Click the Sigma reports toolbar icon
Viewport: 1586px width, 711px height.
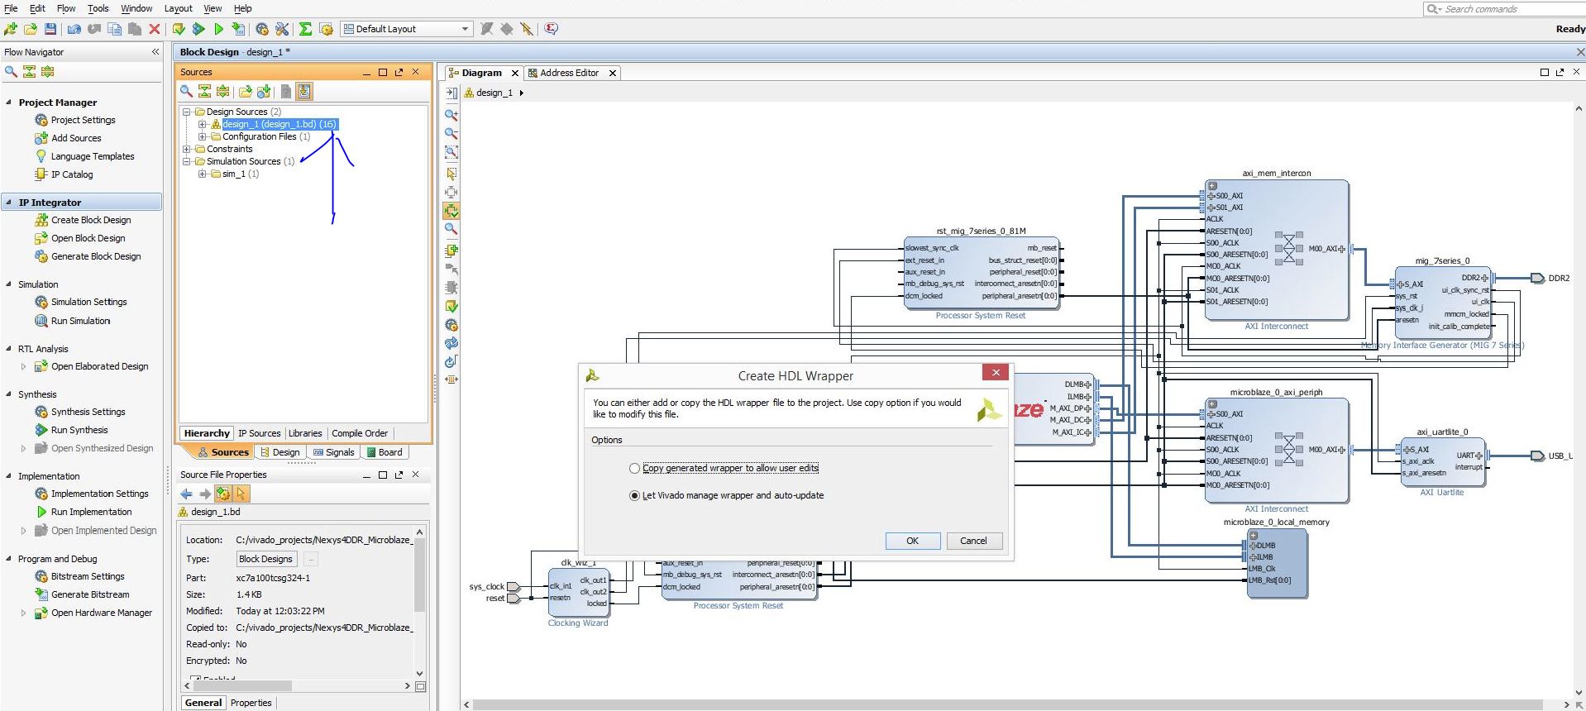(x=305, y=29)
